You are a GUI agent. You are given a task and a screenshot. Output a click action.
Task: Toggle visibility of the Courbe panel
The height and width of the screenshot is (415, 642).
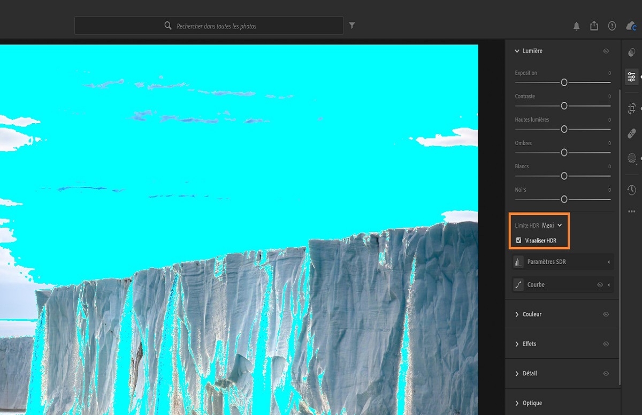(x=600, y=284)
